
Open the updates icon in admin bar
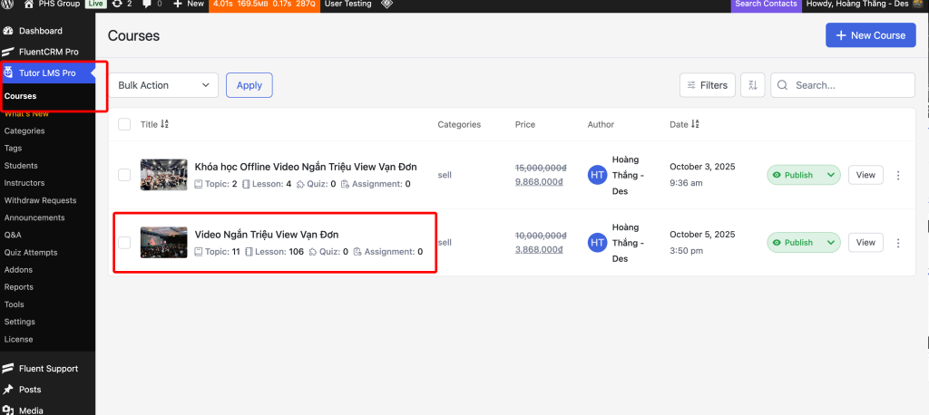117,5
